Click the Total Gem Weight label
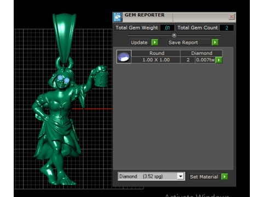This screenshot has height=197, width=263. [136, 28]
